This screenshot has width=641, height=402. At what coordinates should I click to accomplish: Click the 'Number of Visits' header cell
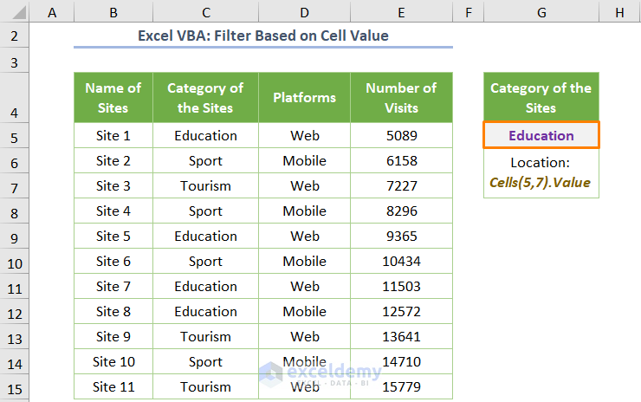(x=401, y=98)
